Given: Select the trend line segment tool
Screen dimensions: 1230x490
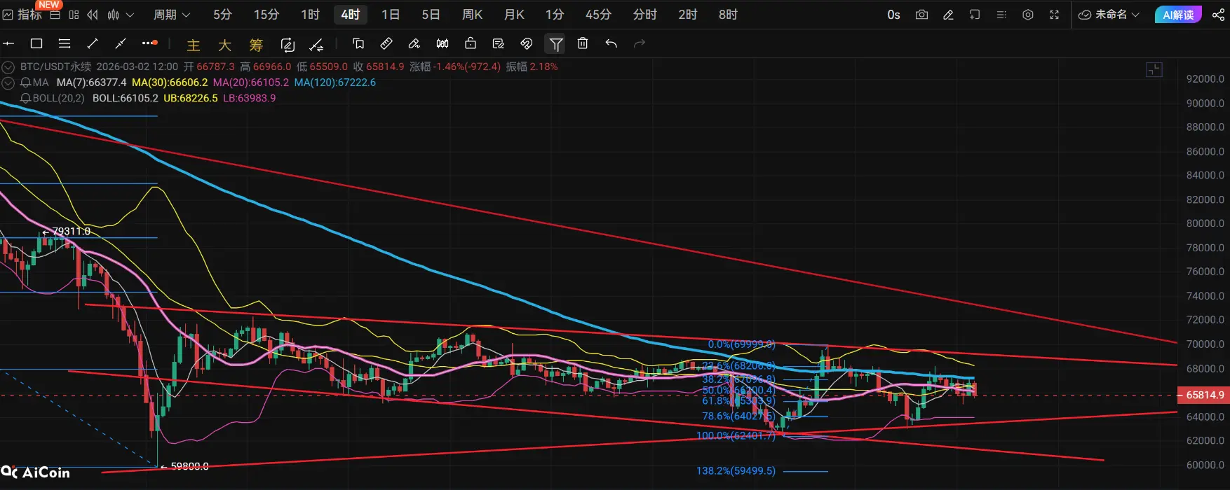Looking at the screenshot, I should click(x=93, y=43).
